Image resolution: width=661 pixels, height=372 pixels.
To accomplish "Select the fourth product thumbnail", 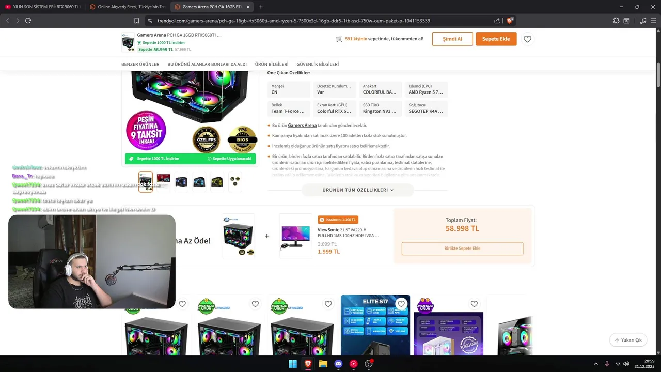I will coord(199,182).
